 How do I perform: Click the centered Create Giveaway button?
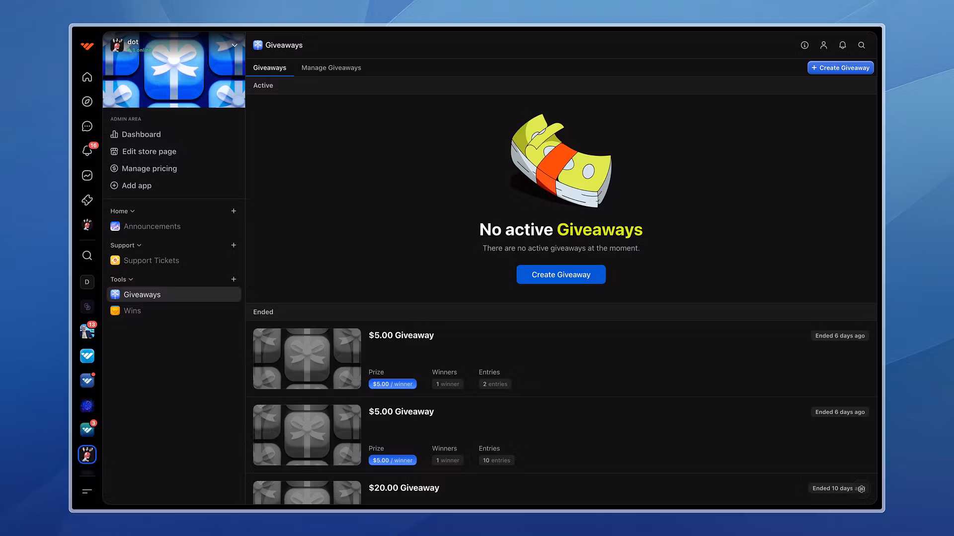coord(560,274)
